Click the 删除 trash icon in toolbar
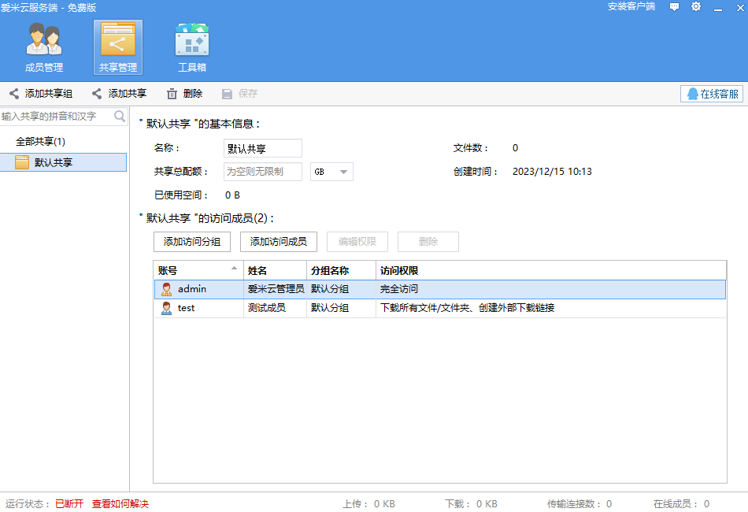 click(172, 94)
